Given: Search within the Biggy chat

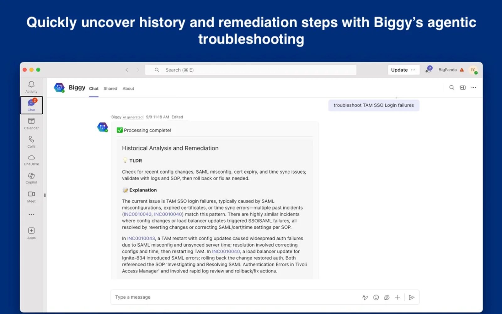Looking at the screenshot, I should 452,88.
